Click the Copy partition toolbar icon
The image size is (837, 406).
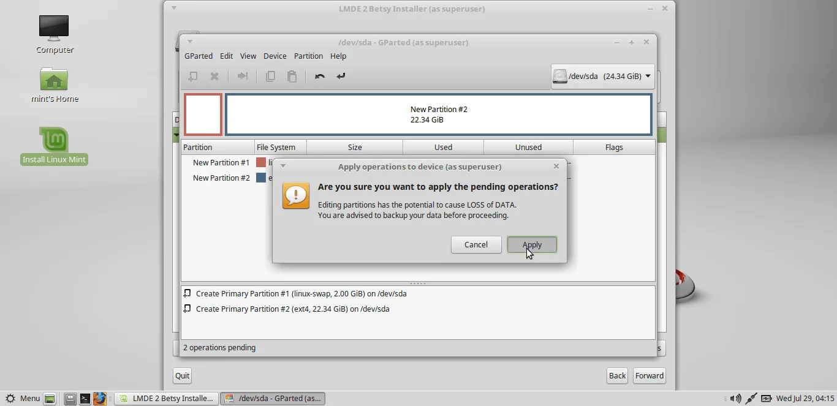(x=270, y=76)
